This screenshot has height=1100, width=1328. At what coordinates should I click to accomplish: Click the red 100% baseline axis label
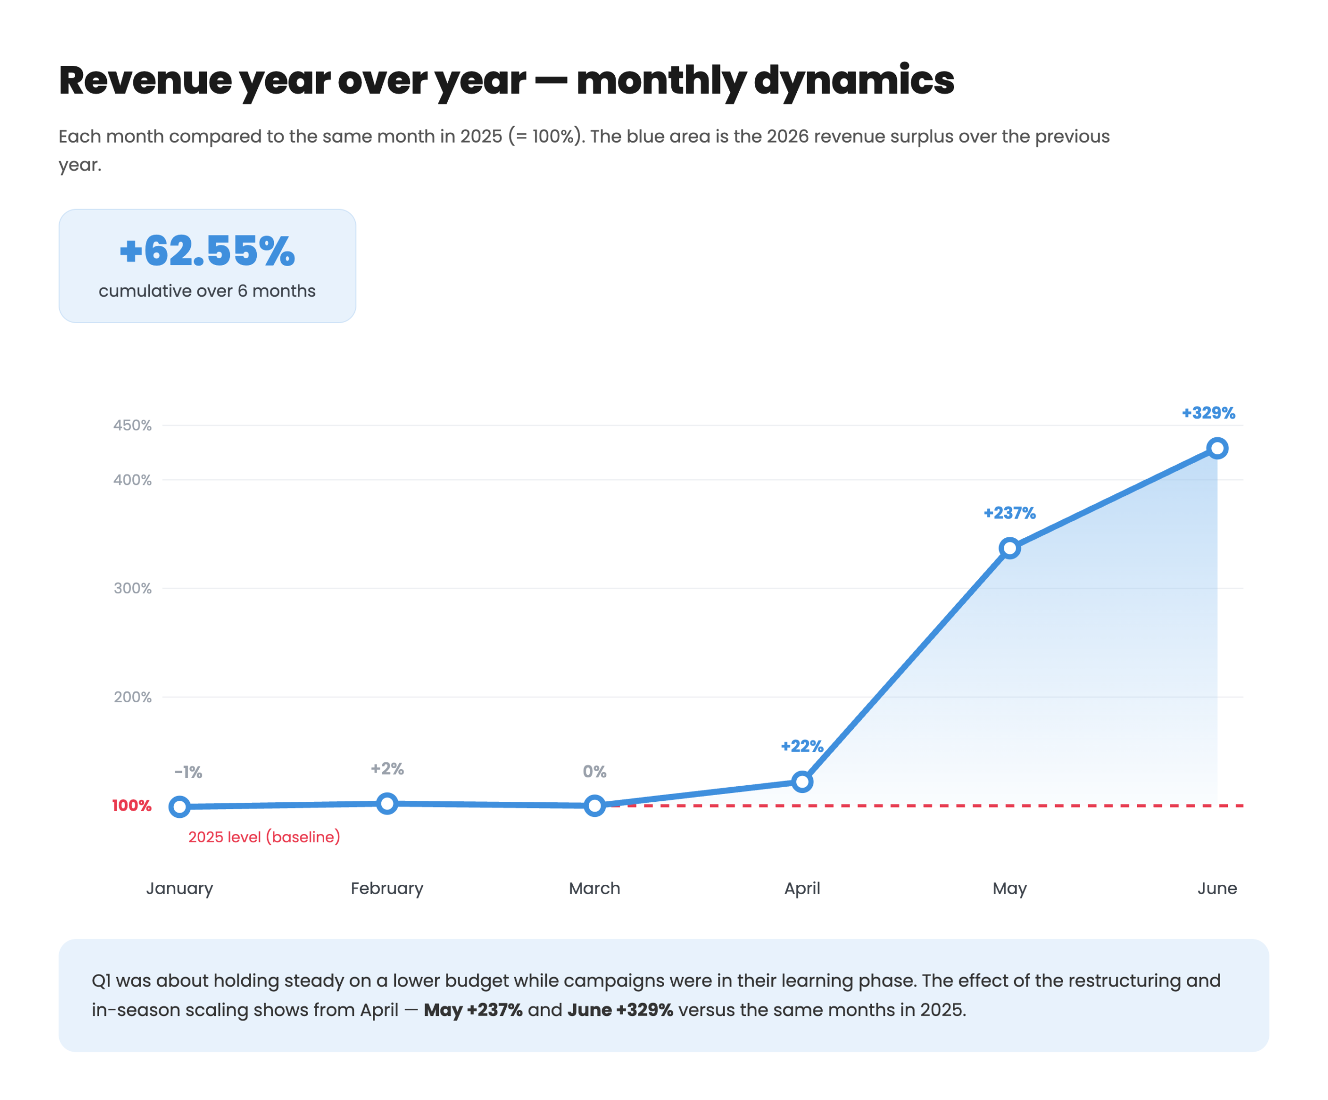coord(132,805)
